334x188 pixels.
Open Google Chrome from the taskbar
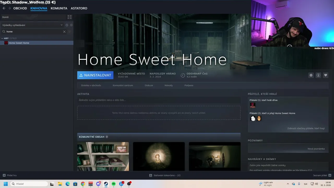(83, 184)
